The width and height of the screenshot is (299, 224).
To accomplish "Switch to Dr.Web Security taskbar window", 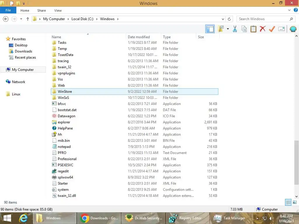I will (143, 218).
